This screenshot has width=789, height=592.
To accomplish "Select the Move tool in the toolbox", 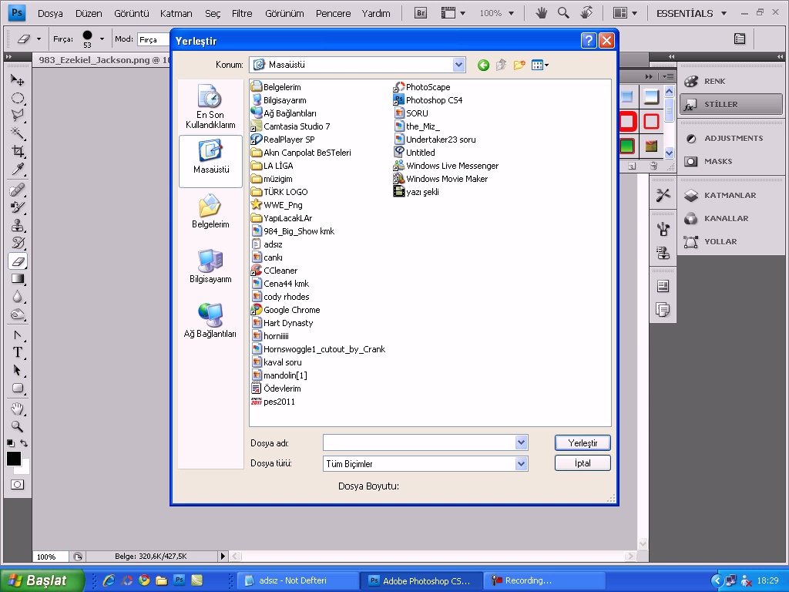I will (x=17, y=79).
